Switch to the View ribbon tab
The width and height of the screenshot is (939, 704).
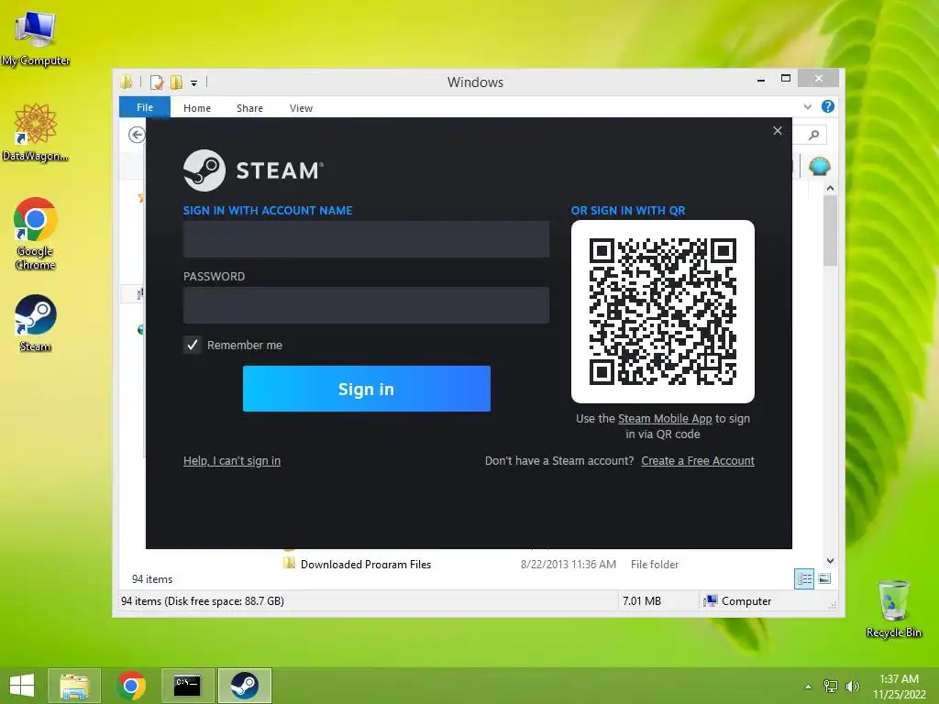301,108
